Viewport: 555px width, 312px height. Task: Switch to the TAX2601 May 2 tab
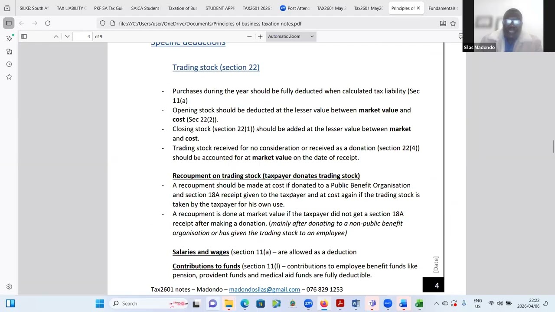pyautogui.click(x=332, y=8)
